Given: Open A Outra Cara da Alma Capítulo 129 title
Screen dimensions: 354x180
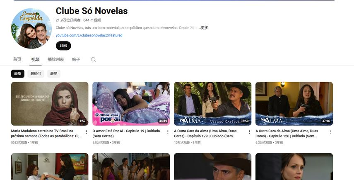Looking at the screenshot, I should tap(205, 134).
